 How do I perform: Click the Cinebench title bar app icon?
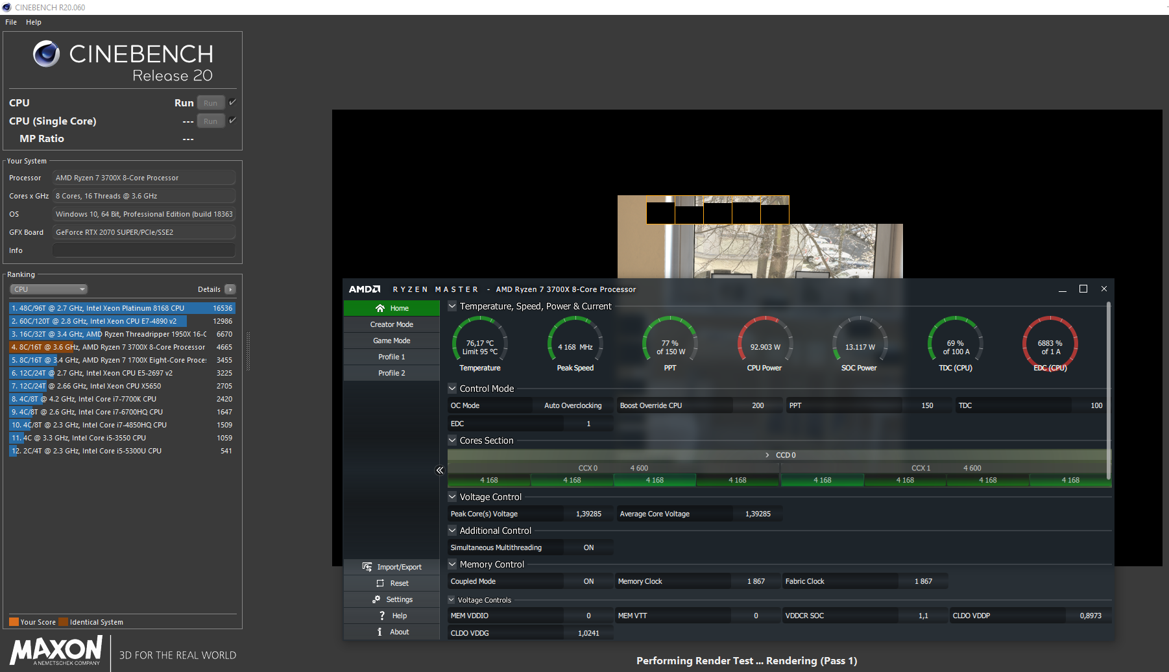[x=7, y=7]
